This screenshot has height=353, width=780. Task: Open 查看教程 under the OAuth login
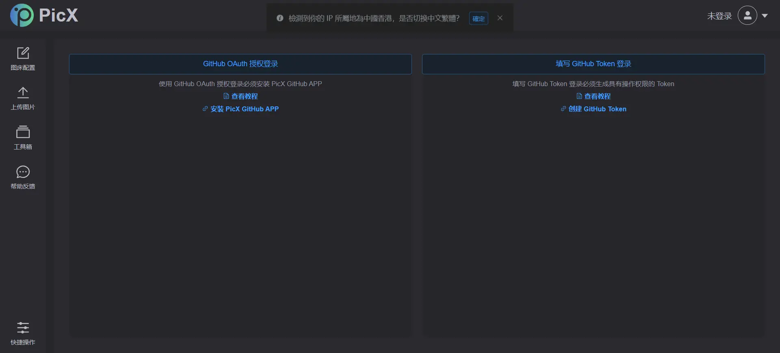[240, 96]
